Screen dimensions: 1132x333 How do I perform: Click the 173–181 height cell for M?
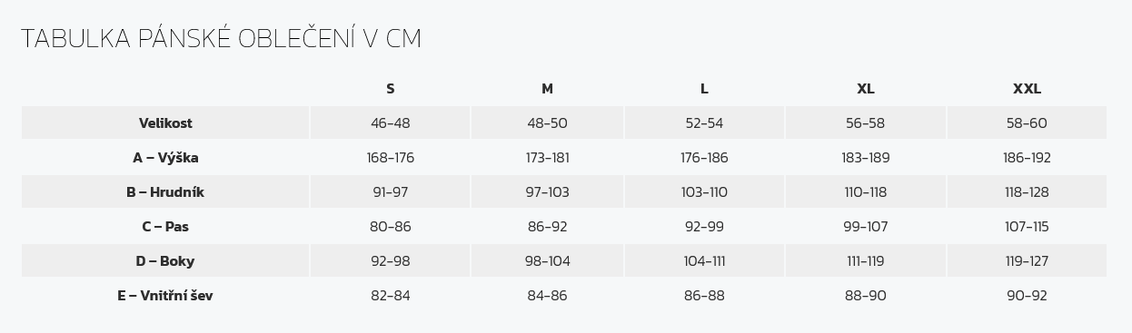pos(547,158)
